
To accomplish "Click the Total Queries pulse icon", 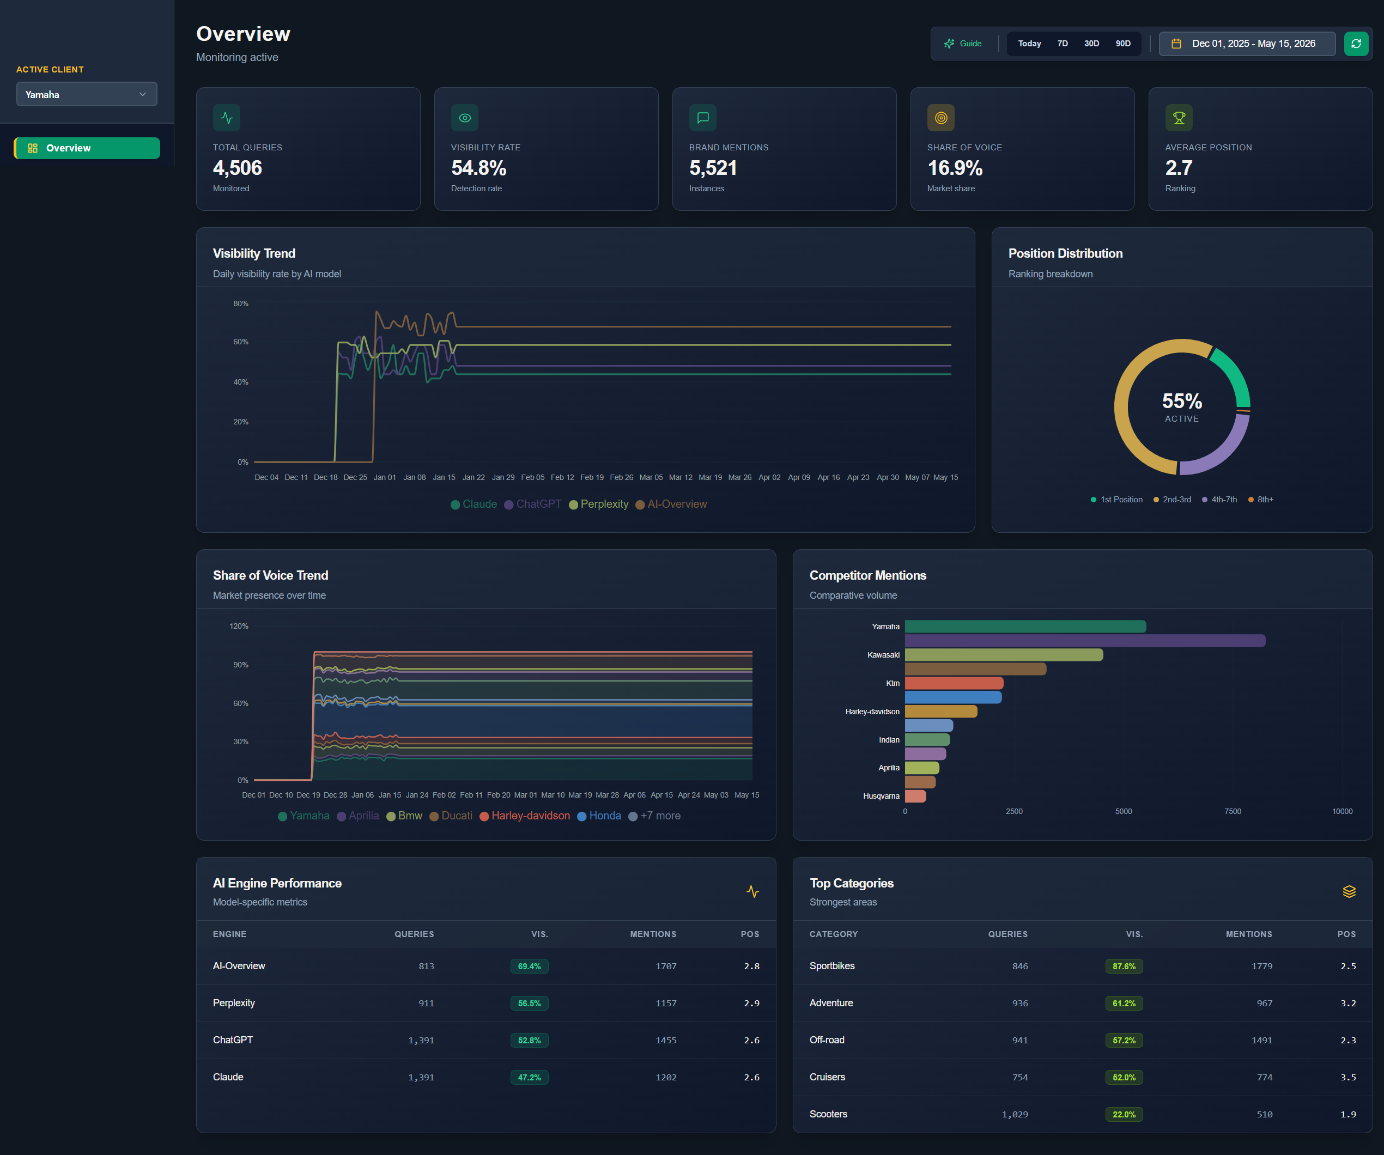I will [x=227, y=118].
